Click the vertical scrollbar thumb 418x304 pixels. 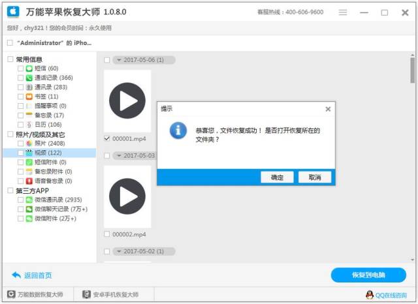413,70
